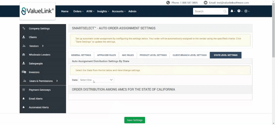Open Payment Gateways in the sidebar
Image resolution: width=275 pixels, height=125 pixels.
click(x=40, y=90)
